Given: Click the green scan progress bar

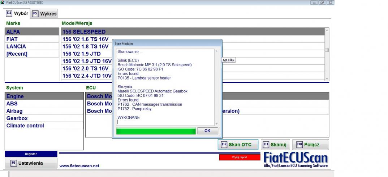Looking at the screenshot, I should [x=156, y=131].
